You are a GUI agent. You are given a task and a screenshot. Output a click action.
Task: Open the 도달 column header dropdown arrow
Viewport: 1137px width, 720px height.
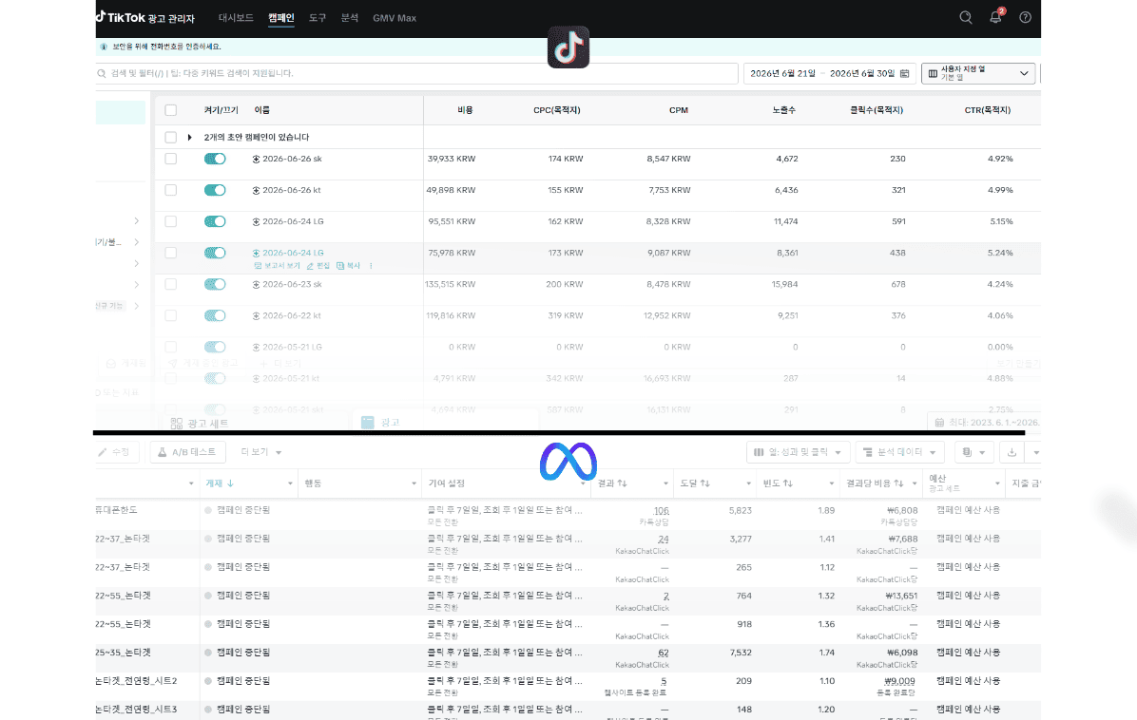(x=748, y=483)
